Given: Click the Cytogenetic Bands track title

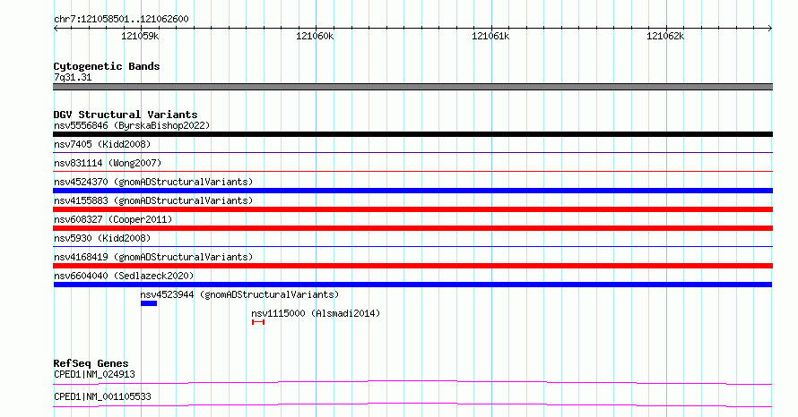Looking at the screenshot, I should [107, 66].
